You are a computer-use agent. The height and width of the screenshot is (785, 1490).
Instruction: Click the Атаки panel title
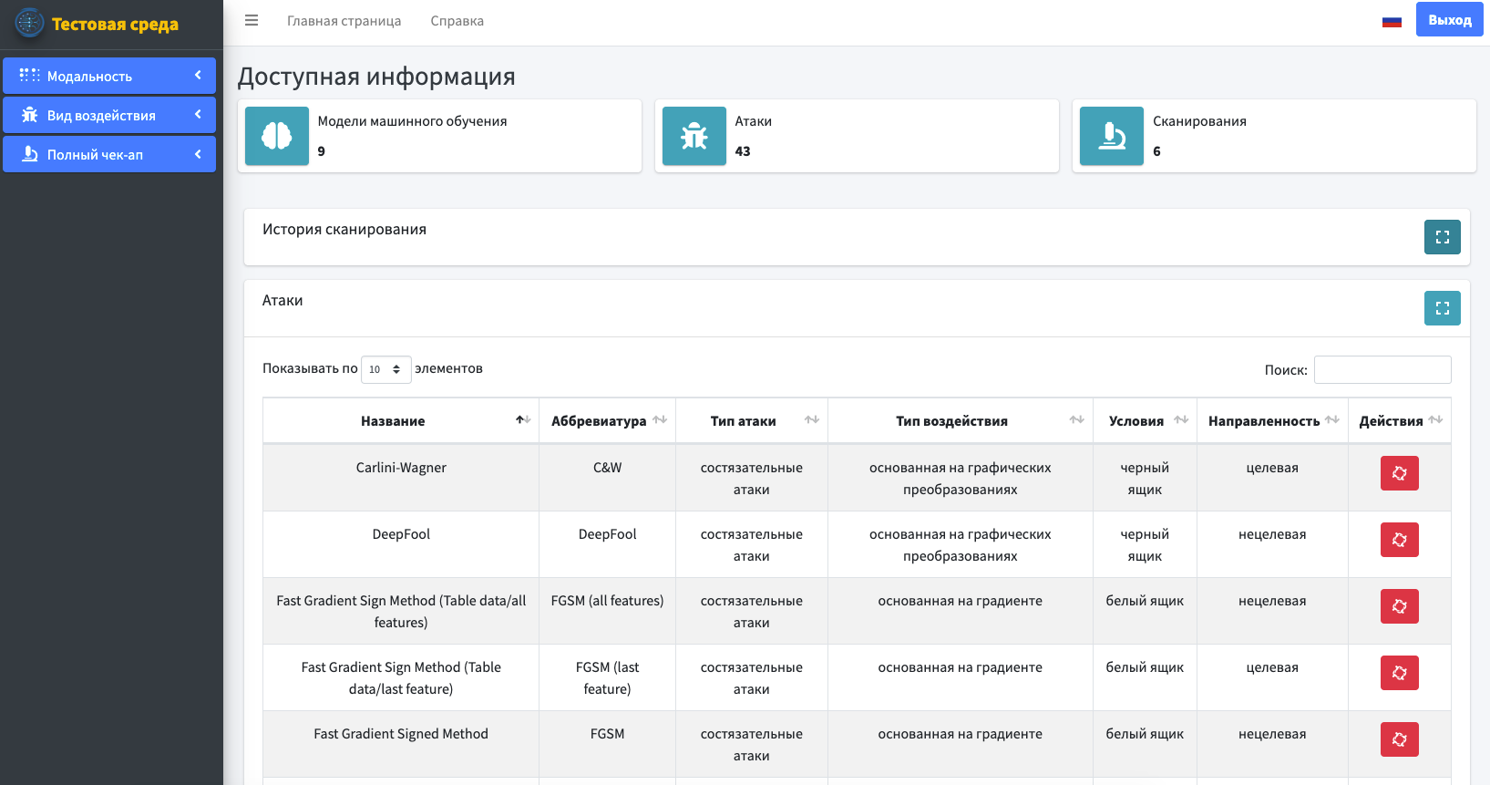point(283,301)
